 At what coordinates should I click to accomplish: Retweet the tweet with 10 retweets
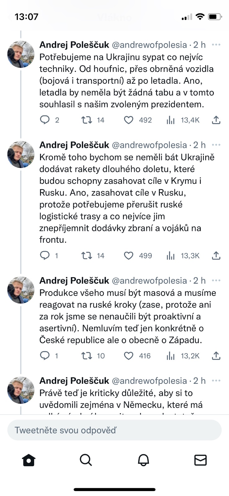87,356
